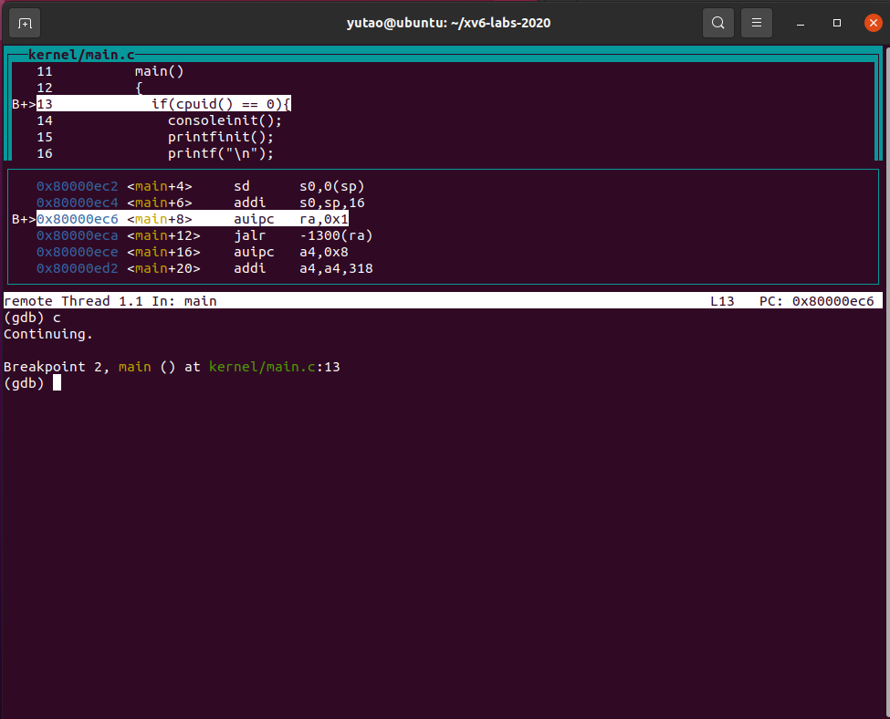890x719 pixels.
Task: Open new terminal tab icon
Action: point(25,23)
